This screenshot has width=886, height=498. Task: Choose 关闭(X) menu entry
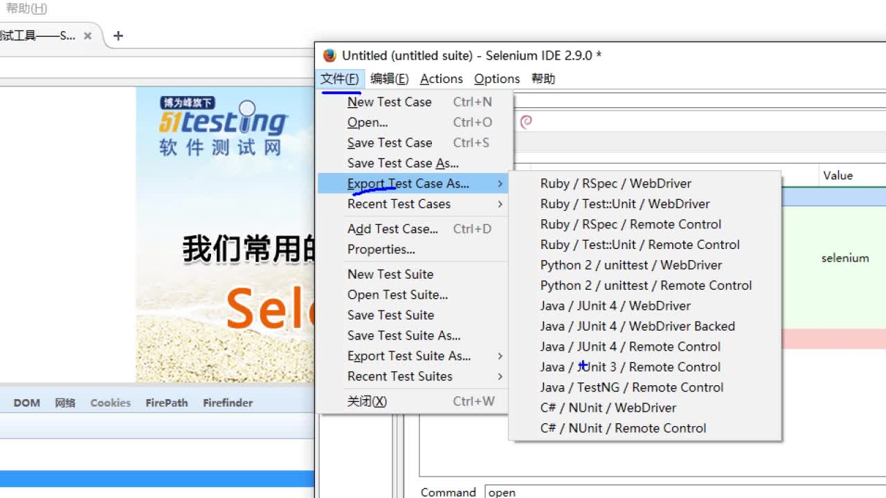pyautogui.click(x=414, y=401)
